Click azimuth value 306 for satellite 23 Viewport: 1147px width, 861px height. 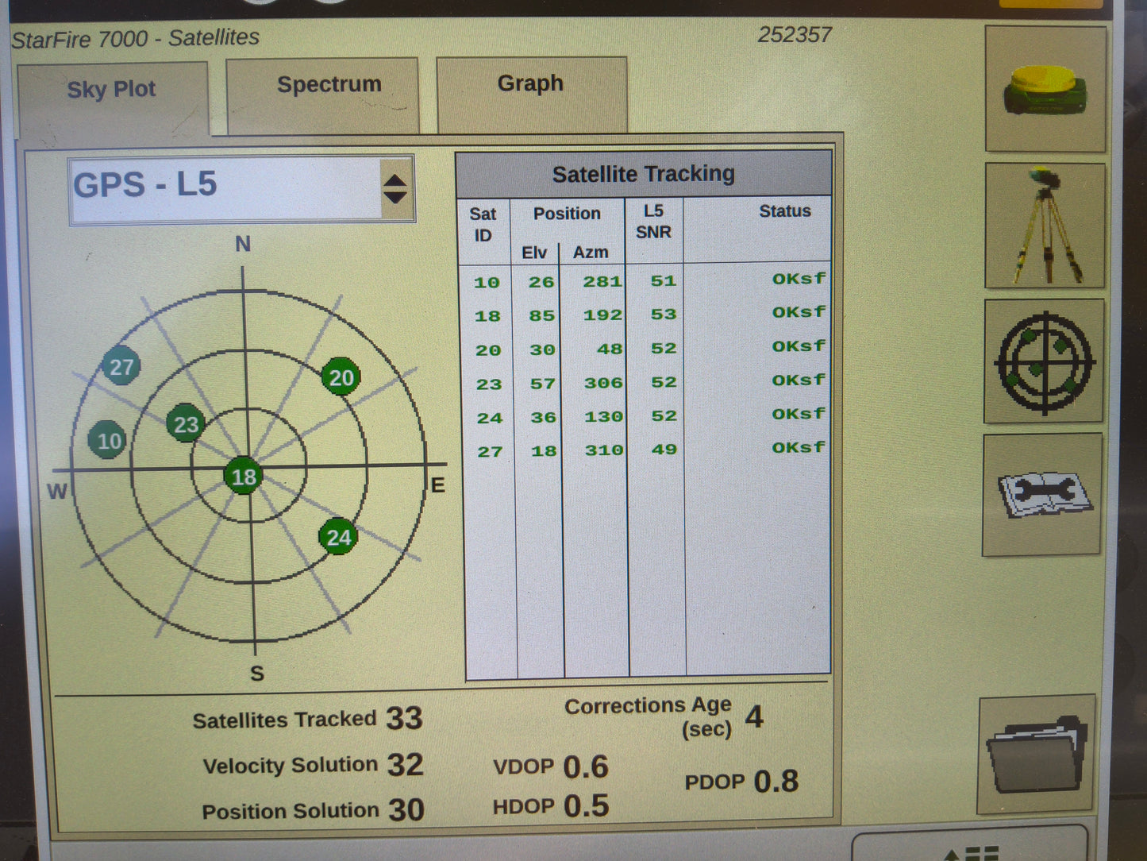tap(603, 383)
